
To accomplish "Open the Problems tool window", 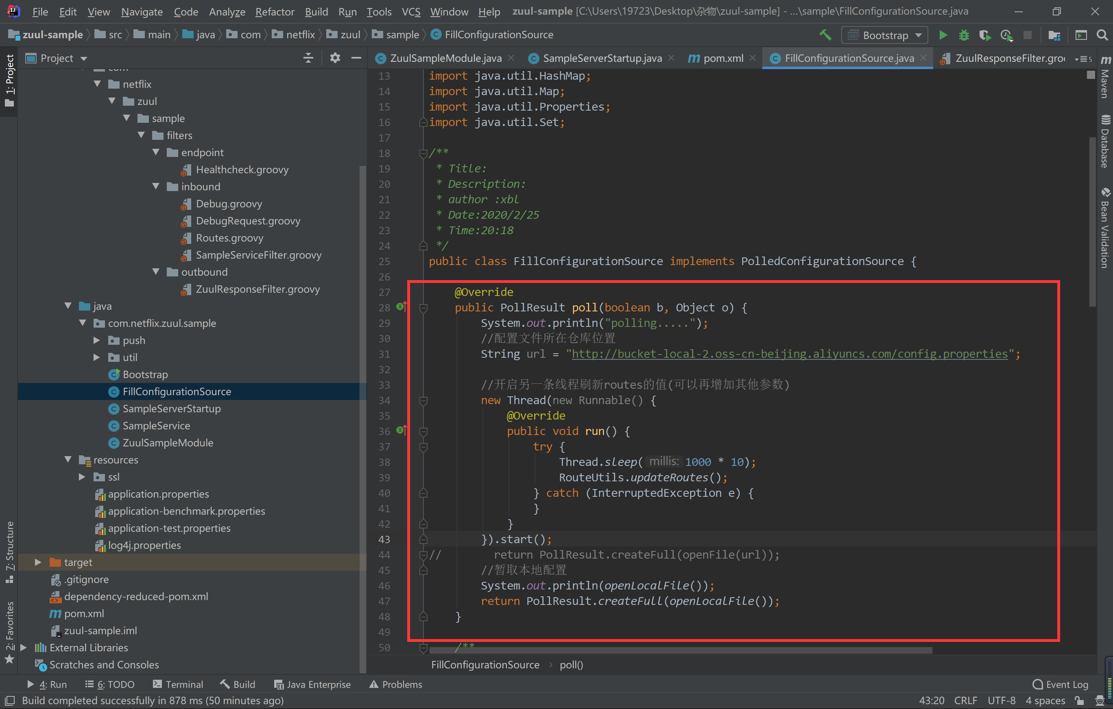I will [x=396, y=685].
